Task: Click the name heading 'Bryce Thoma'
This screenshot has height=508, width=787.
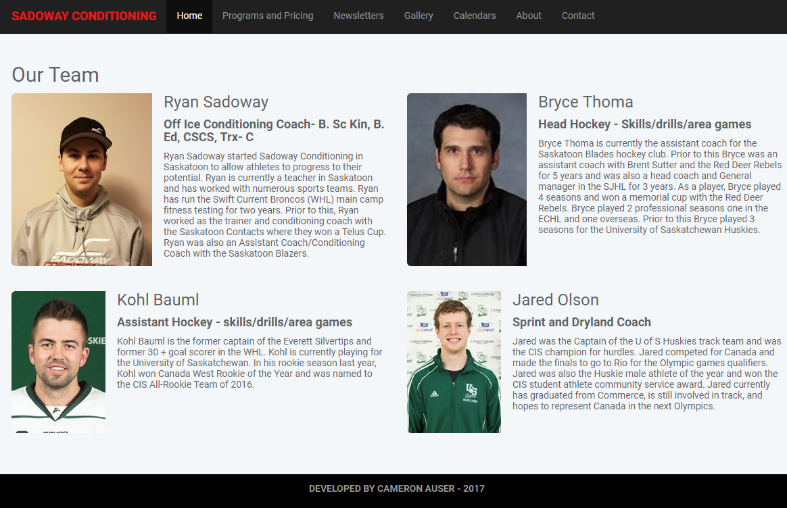Action: click(586, 102)
